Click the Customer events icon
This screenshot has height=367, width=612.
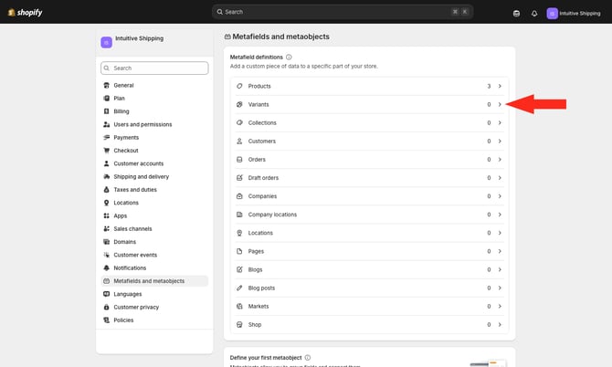tap(106, 255)
